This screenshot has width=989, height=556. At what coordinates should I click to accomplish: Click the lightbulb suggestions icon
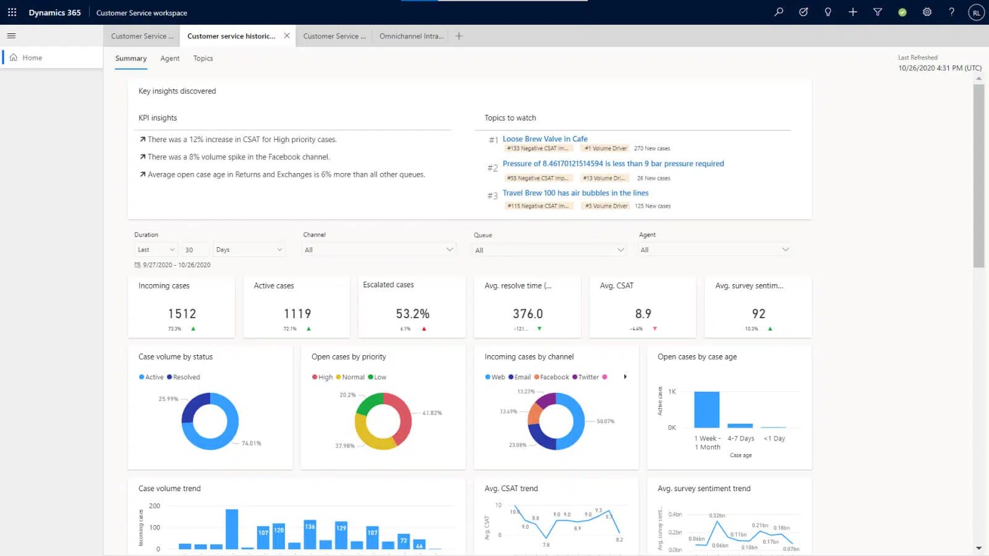click(828, 12)
